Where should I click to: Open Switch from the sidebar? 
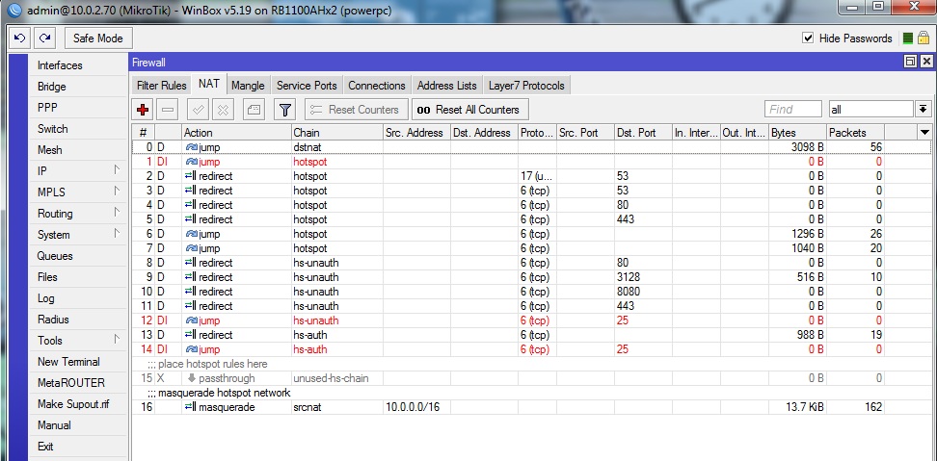pos(78,129)
